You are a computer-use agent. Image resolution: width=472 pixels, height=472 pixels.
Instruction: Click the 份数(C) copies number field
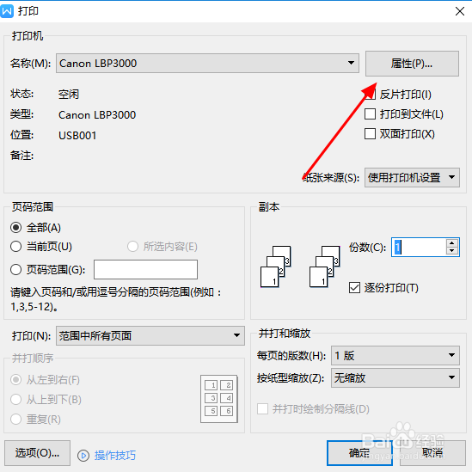click(x=419, y=247)
